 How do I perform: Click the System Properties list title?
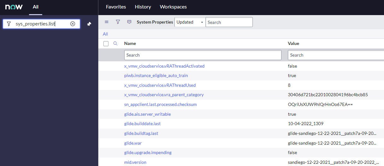click(155, 22)
